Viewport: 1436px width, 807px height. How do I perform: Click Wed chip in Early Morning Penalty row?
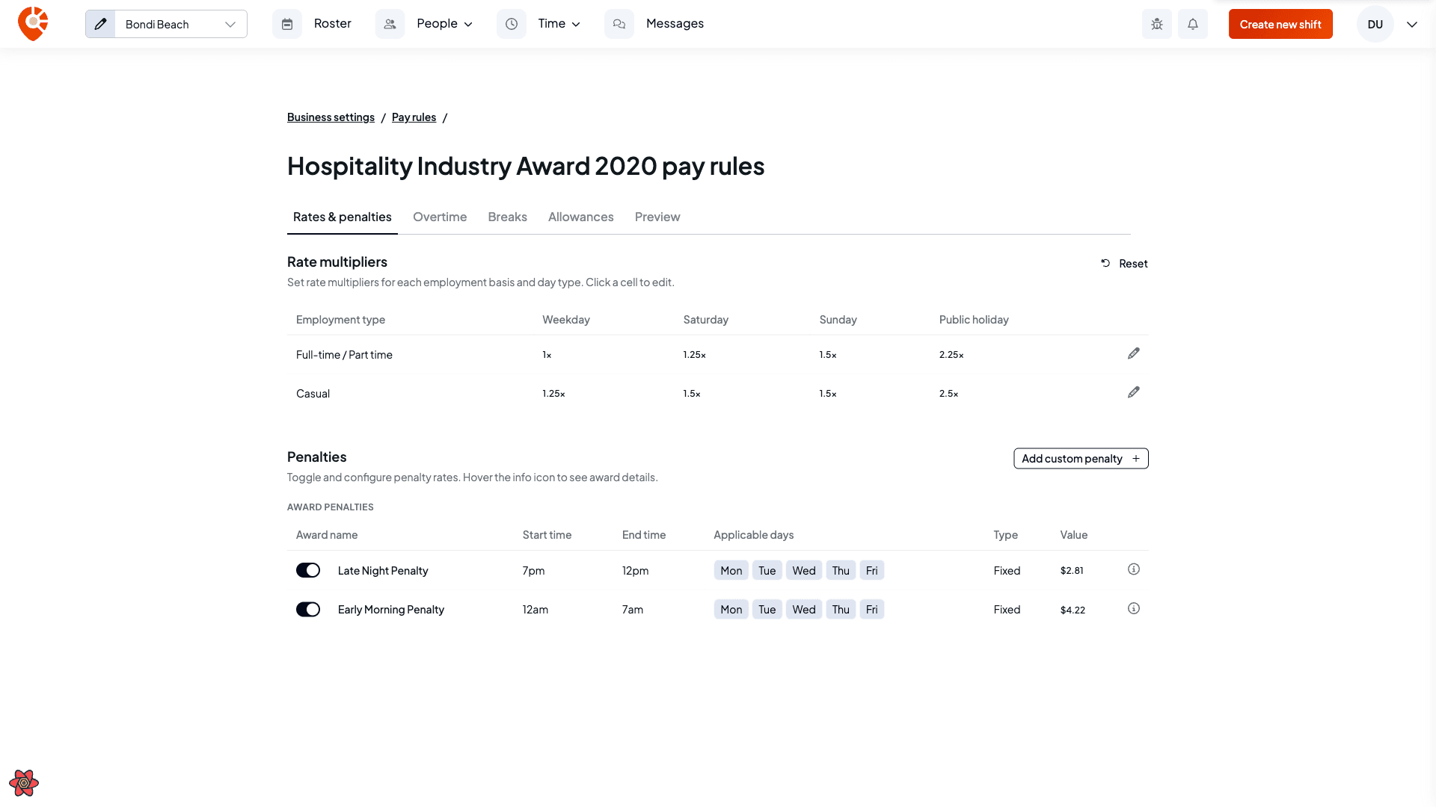point(804,610)
